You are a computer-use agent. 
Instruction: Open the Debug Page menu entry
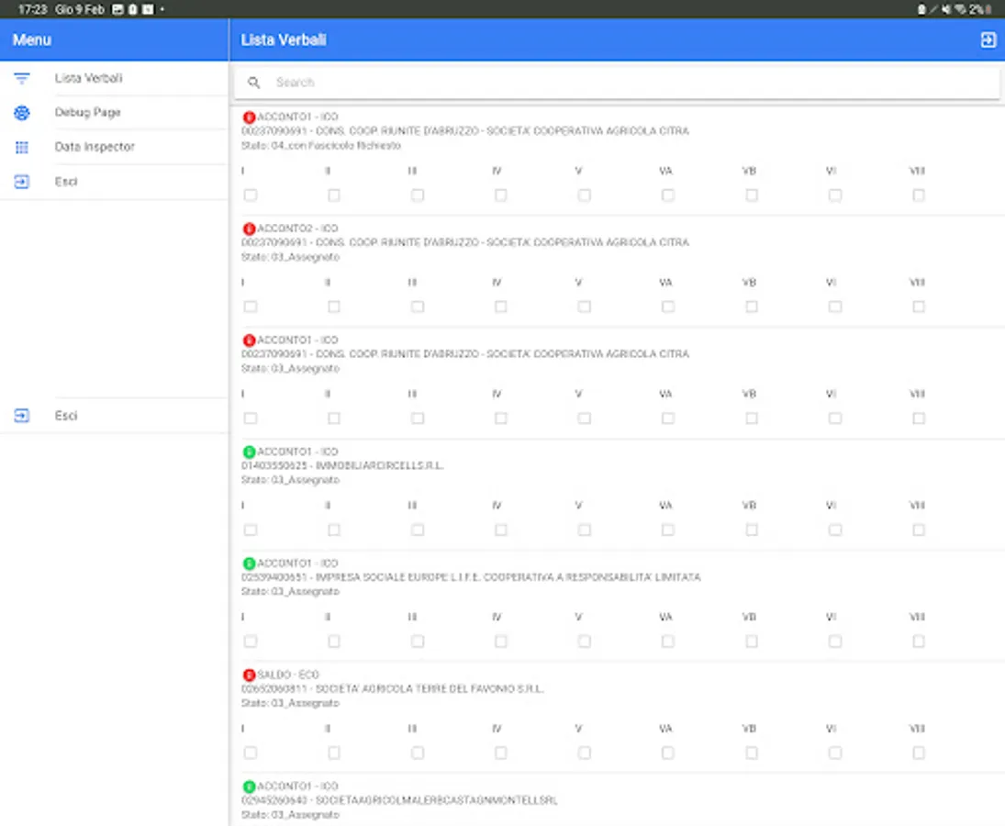88,112
